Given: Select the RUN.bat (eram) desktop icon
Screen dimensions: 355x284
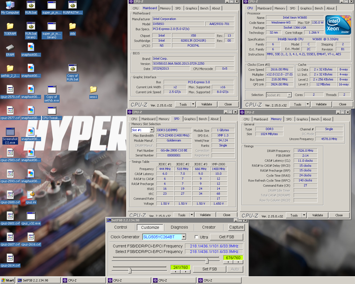Looking at the screenshot, I should pyautogui.click(x=31, y=31).
